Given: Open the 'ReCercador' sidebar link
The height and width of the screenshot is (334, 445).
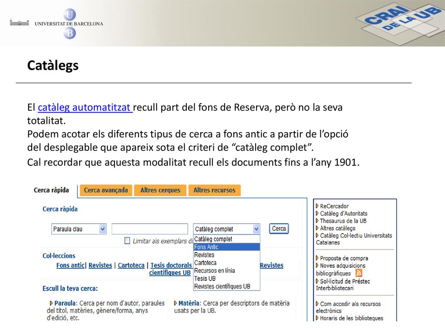Looking at the screenshot, I should tap(334, 206).
